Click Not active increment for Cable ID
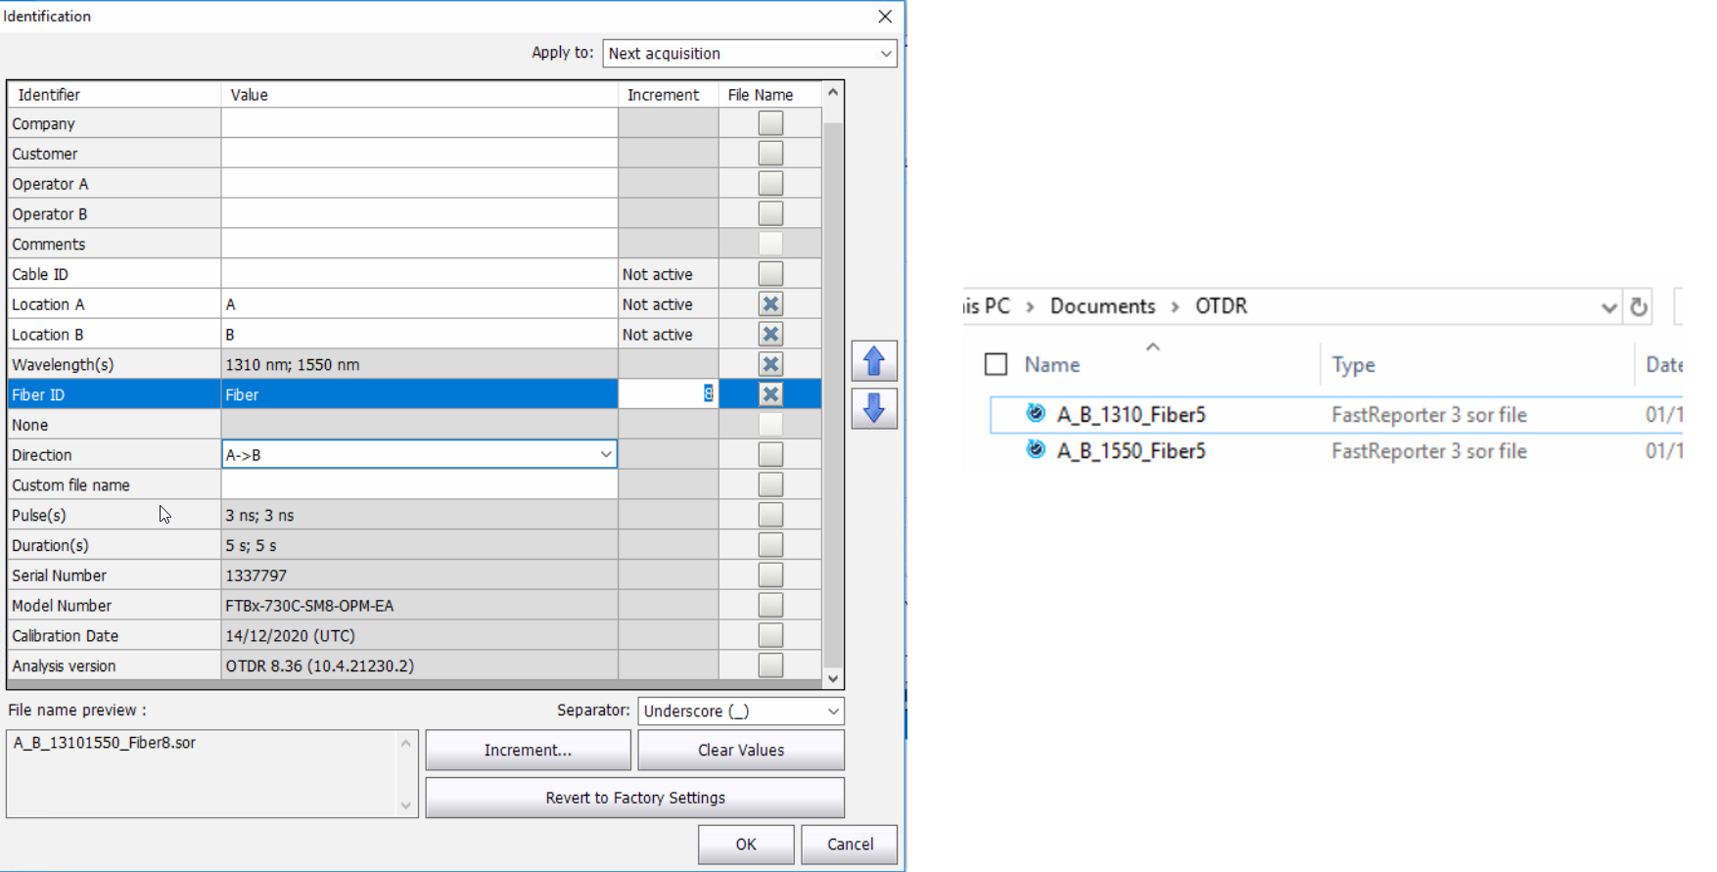Image resolution: width=1717 pixels, height=872 pixels. pyautogui.click(x=668, y=274)
